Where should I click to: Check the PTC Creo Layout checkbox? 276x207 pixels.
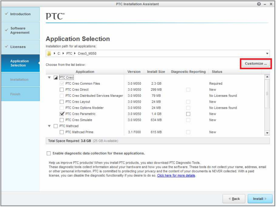(62, 102)
